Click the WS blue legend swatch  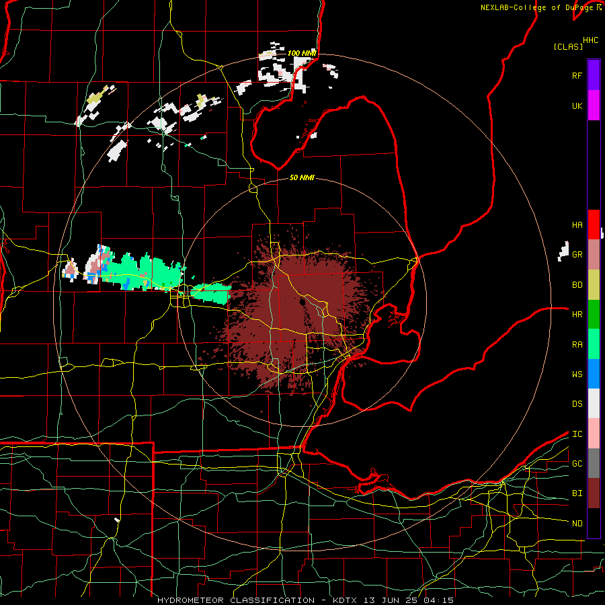[x=594, y=374]
